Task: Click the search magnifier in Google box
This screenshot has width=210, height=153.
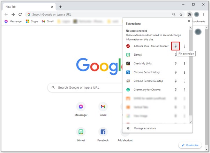Action: [53, 87]
